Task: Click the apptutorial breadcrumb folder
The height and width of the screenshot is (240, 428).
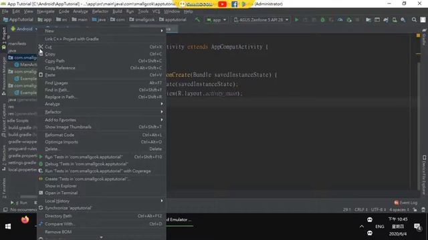Action: tap(173, 19)
